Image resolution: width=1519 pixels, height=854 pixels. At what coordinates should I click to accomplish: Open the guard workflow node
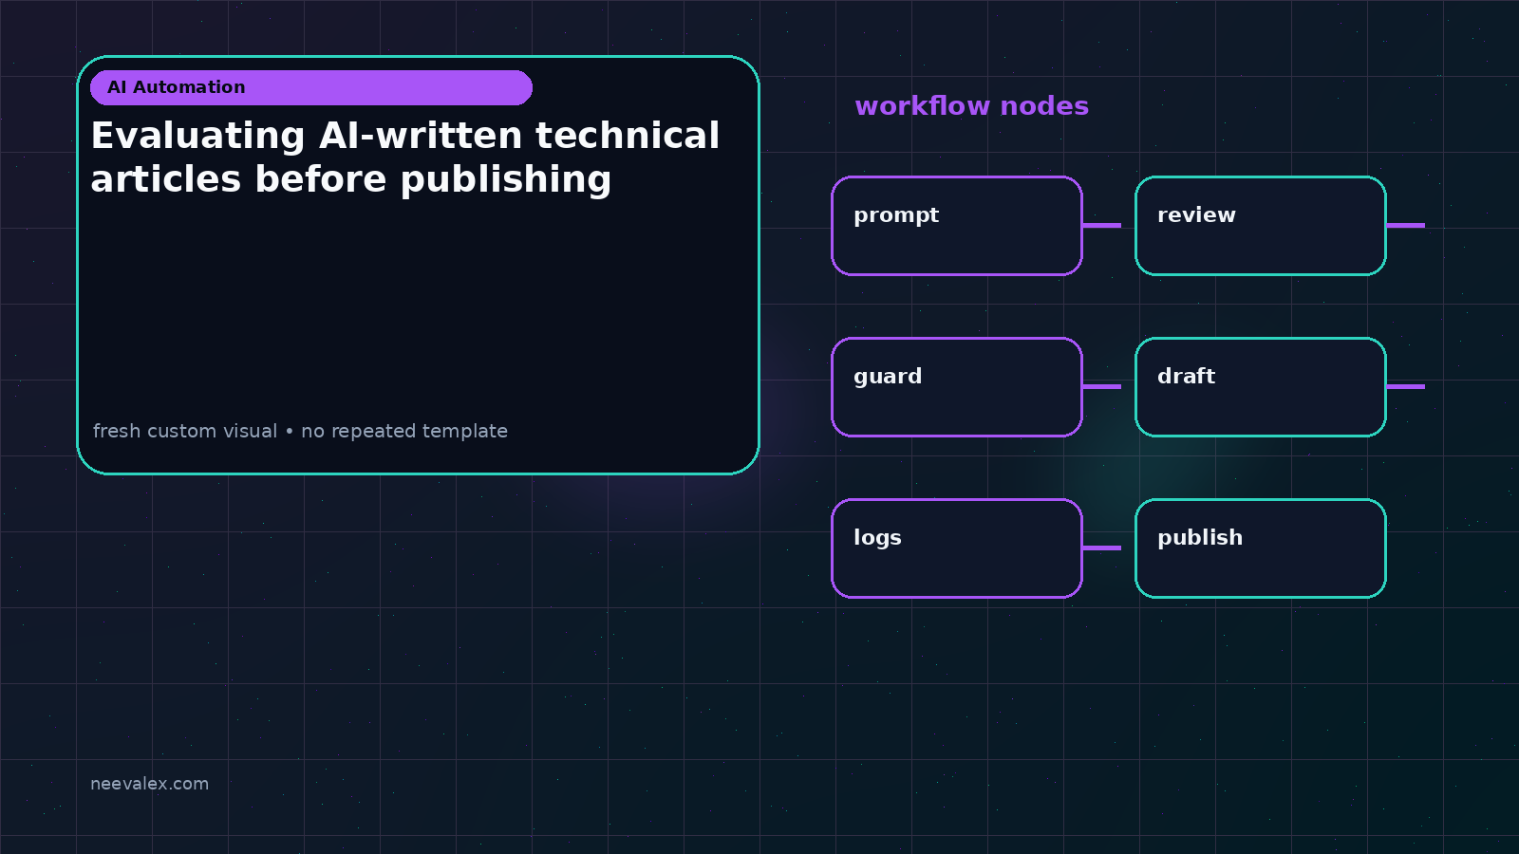point(957,387)
